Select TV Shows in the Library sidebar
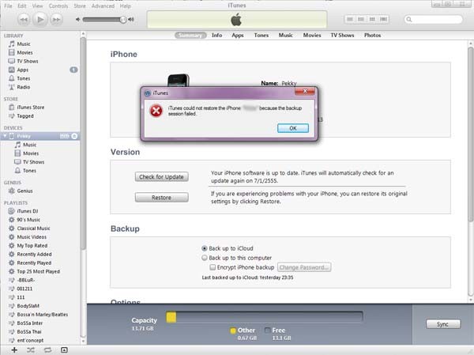 (28, 62)
